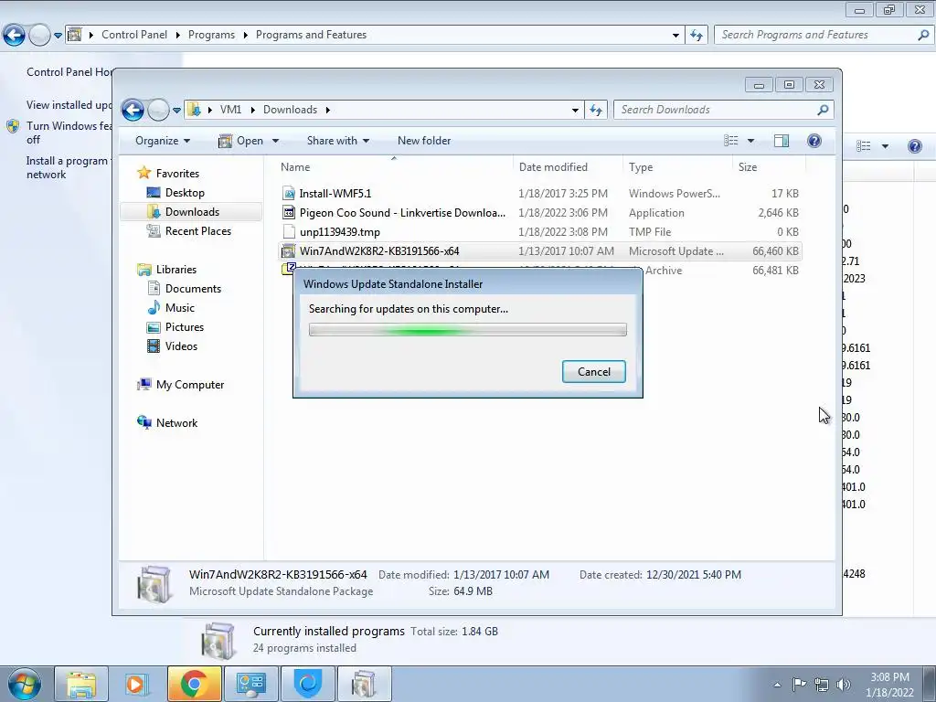Select unp1139439.tmp file
This screenshot has width=936, height=702.
coord(539,231)
